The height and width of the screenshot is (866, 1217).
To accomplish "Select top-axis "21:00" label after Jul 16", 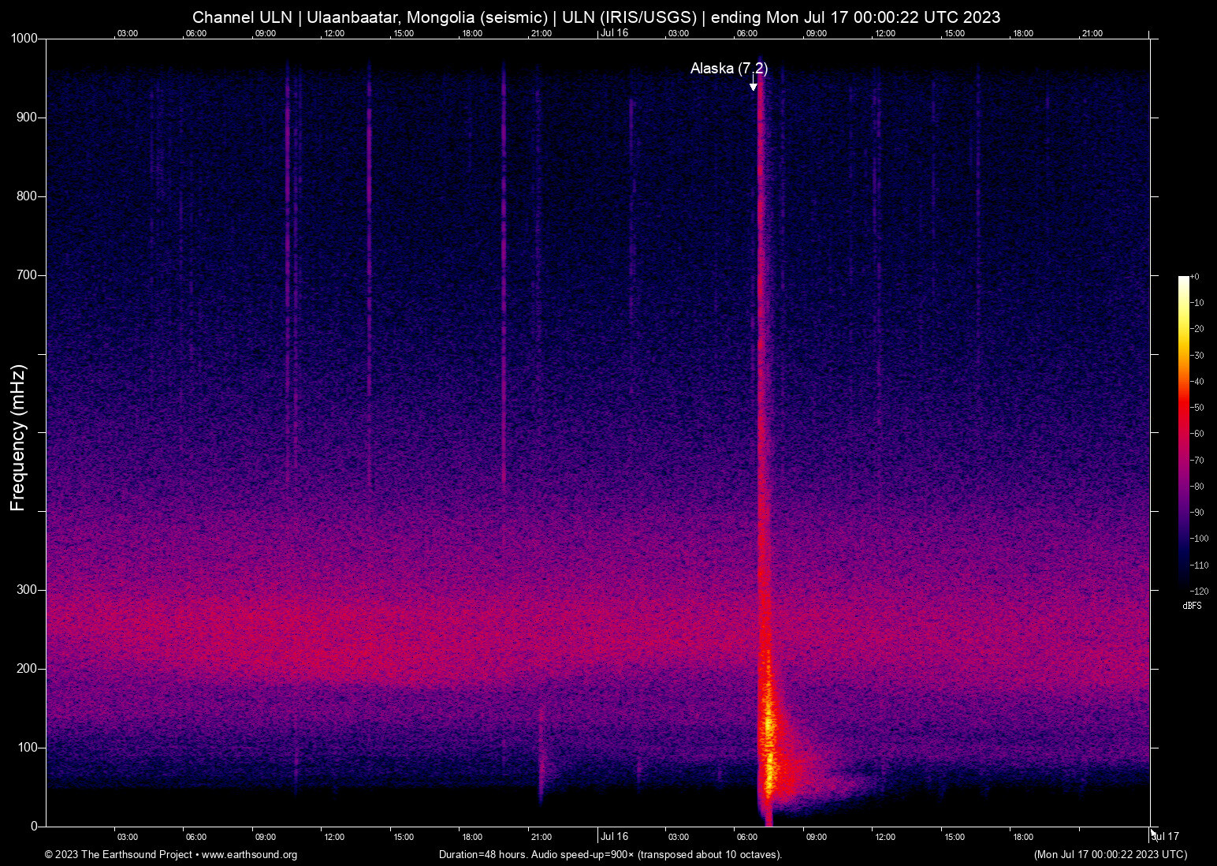I will [x=1092, y=33].
